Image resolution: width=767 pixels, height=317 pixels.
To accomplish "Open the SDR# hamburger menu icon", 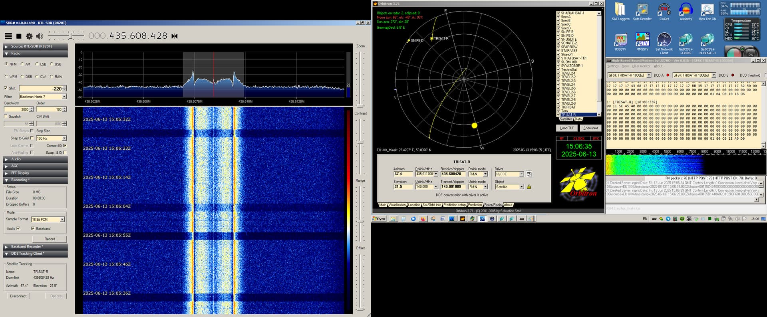I will (x=8, y=36).
